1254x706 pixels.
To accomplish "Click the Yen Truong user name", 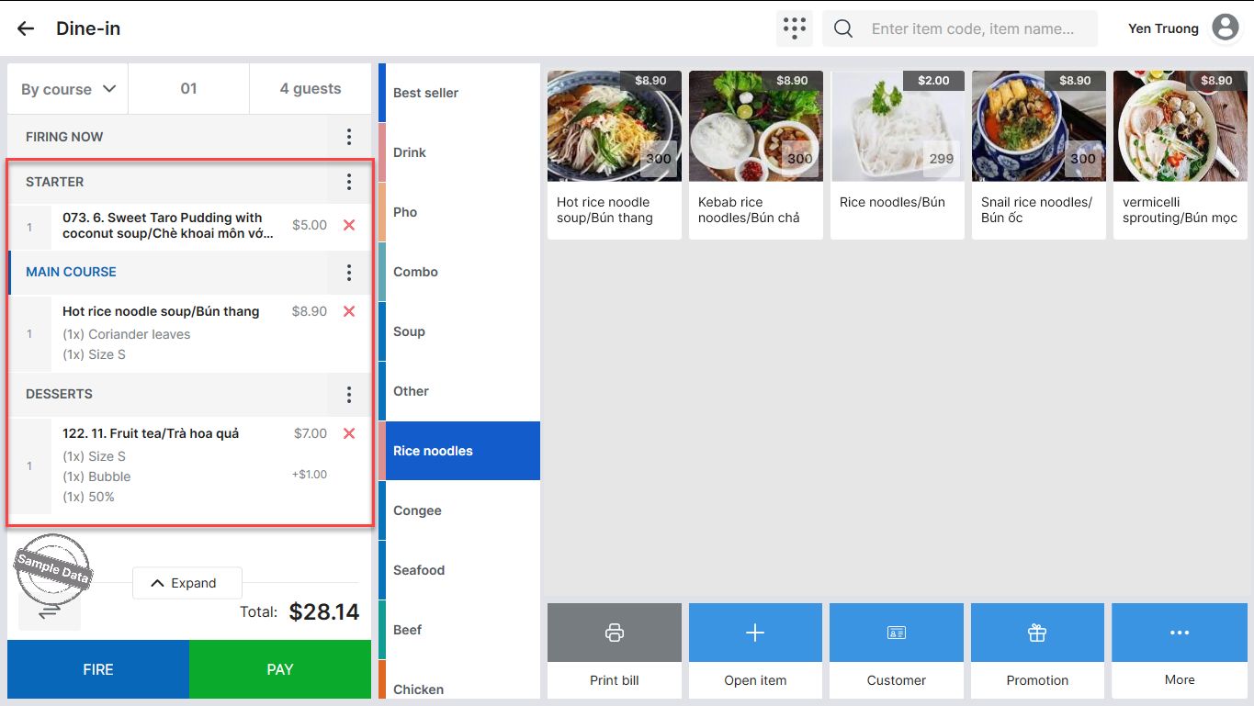I will 1163,28.
